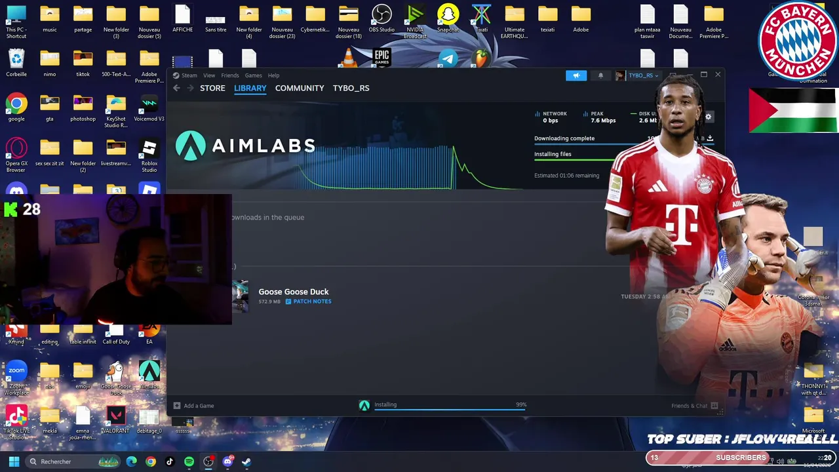Select the photoshop desktop folder
The height and width of the screenshot is (472, 839).
pyautogui.click(x=83, y=108)
